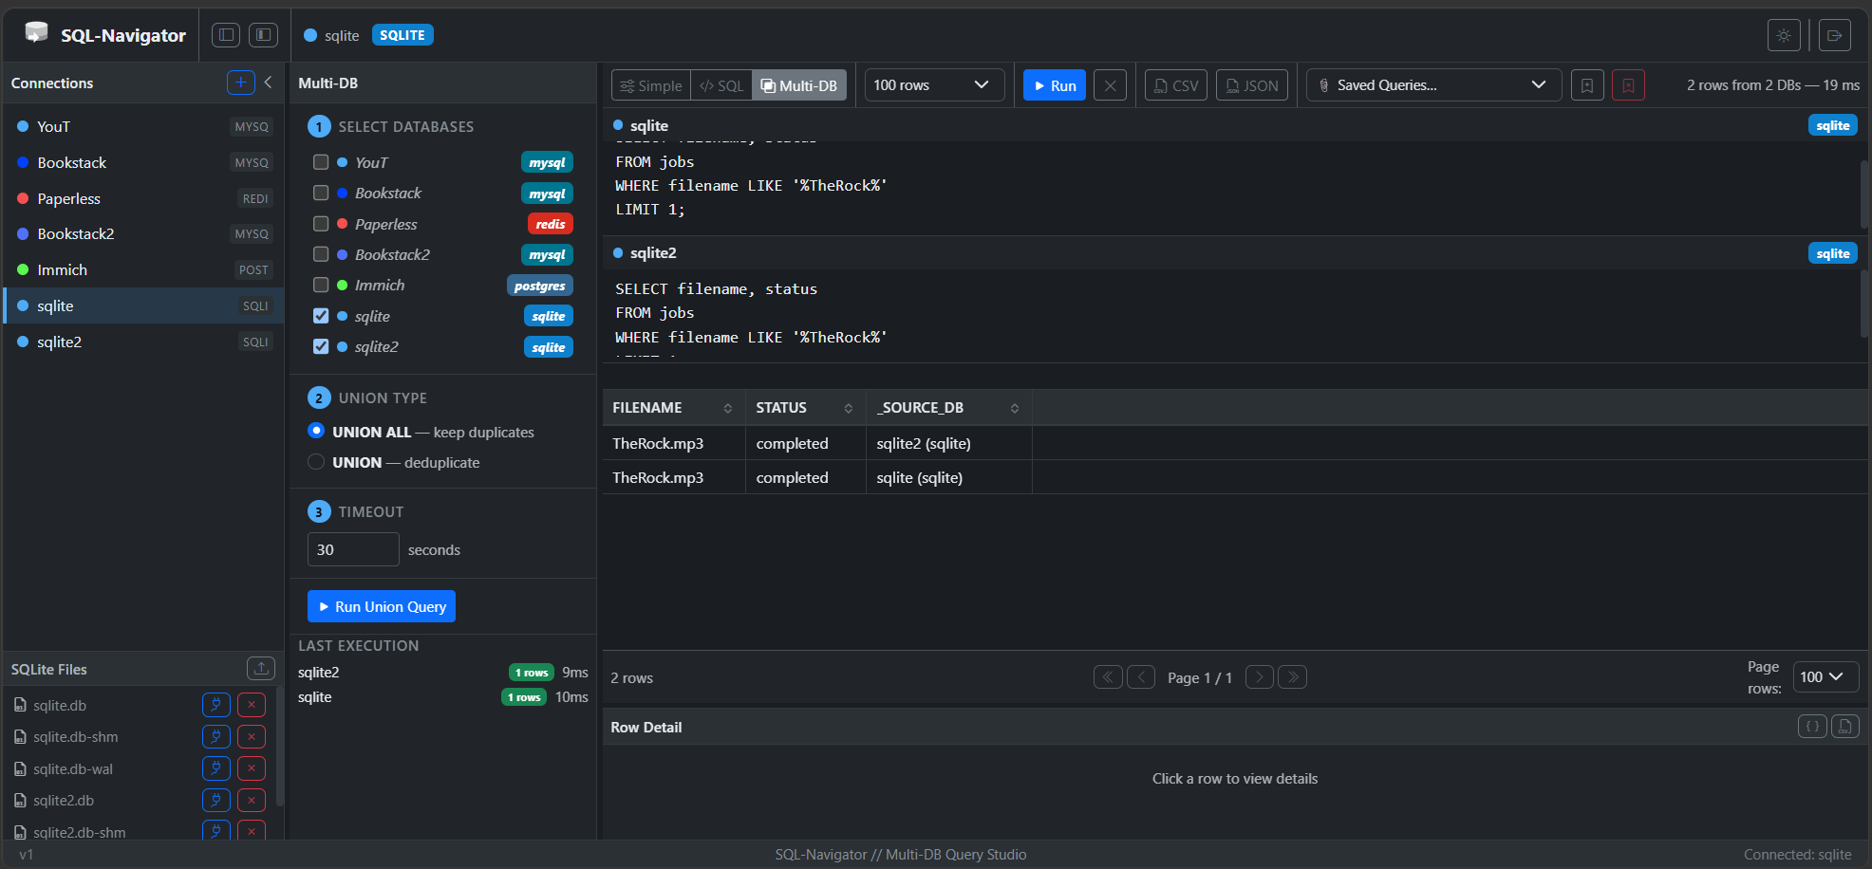Click Run Union Query button
Screen dimensions: 1872x869
pos(382,606)
